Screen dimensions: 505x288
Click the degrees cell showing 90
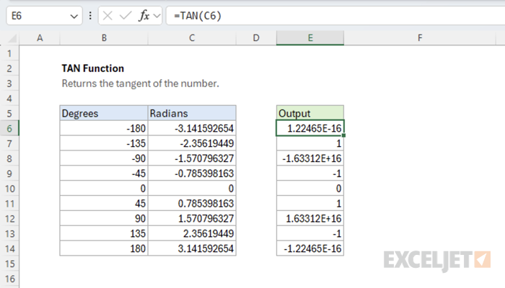click(x=104, y=219)
